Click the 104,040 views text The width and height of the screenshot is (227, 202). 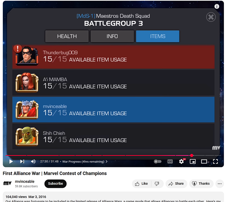click(16, 197)
